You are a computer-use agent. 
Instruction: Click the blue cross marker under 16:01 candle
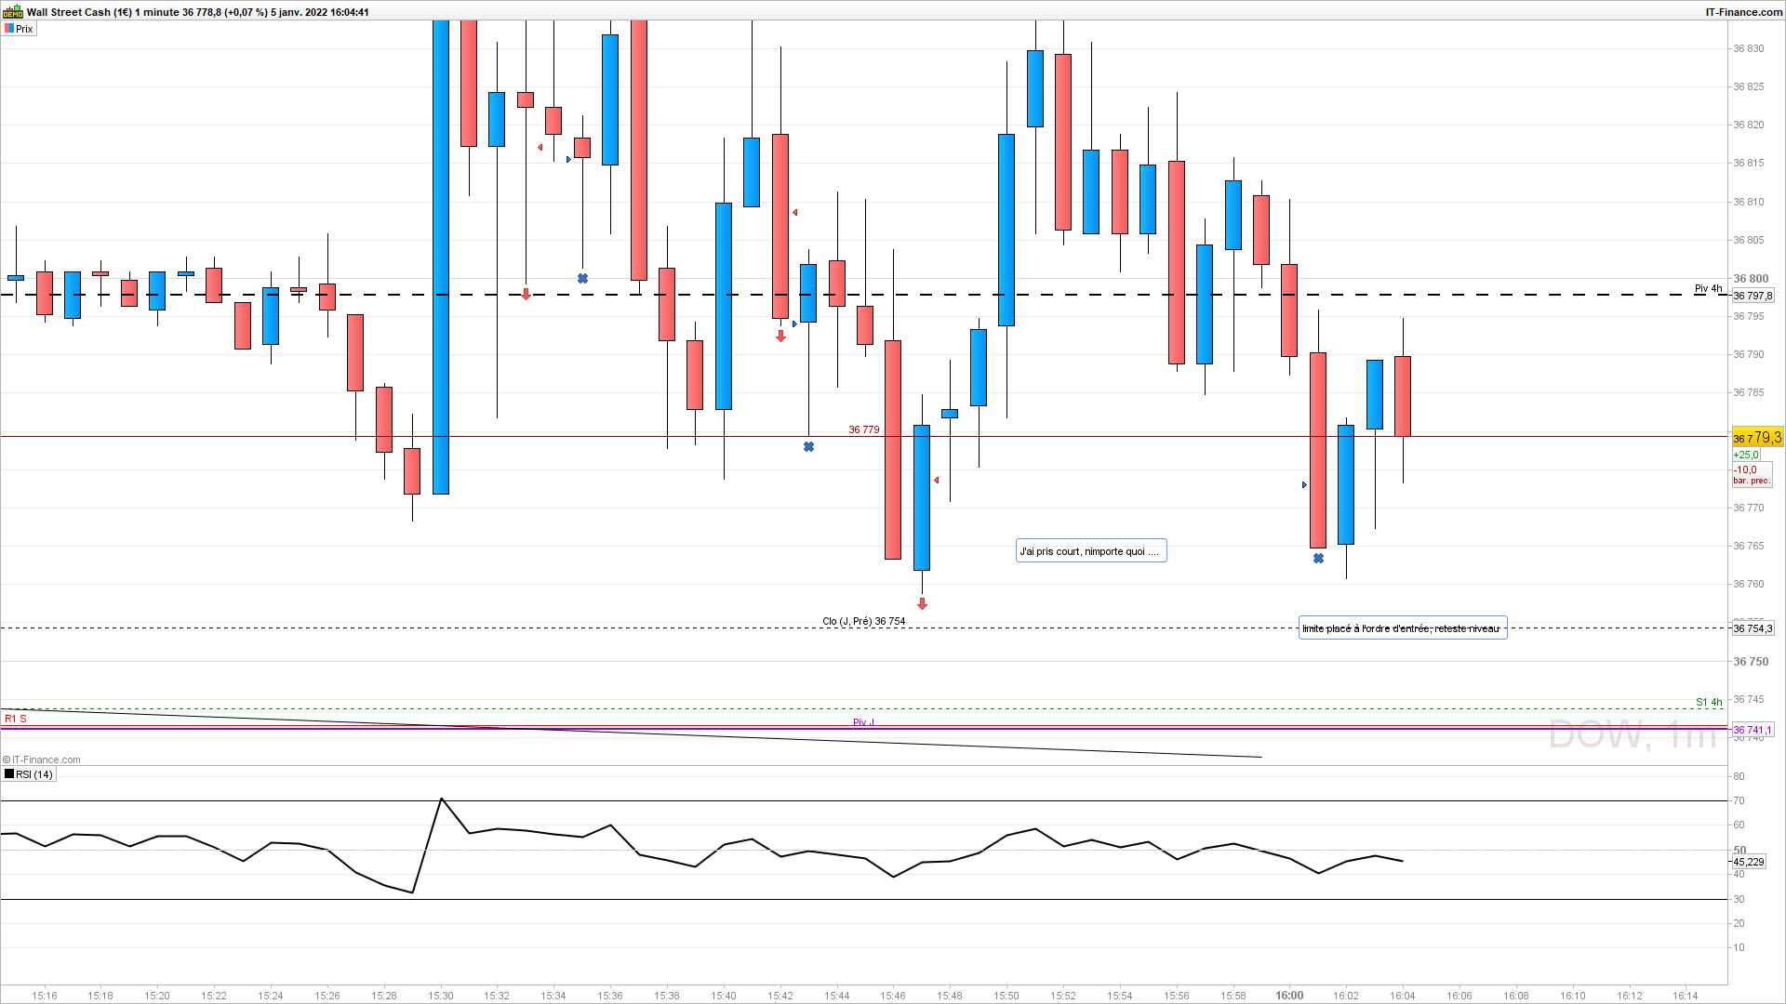[x=1318, y=559]
